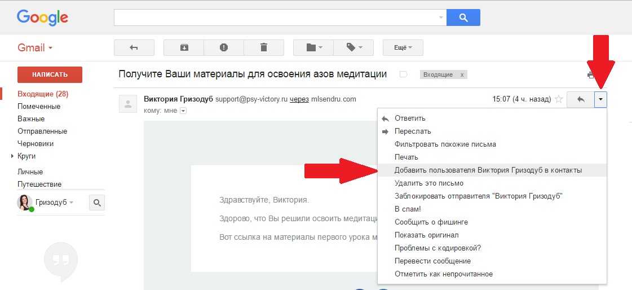Viewport: 632px width, 290px height.
Task: Click the Hangouts quote bubble icon
Action: pos(61,261)
